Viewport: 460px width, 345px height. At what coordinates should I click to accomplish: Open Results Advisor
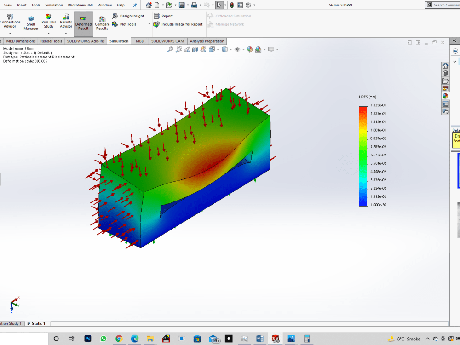pyautogui.click(x=65, y=22)
